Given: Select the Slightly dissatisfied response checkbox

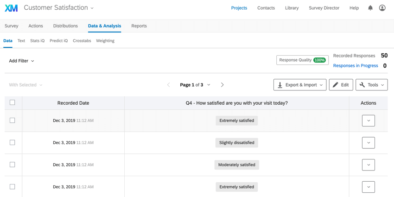Looking at the screenshot, I should pyautogui.click(x=13, y=142).
